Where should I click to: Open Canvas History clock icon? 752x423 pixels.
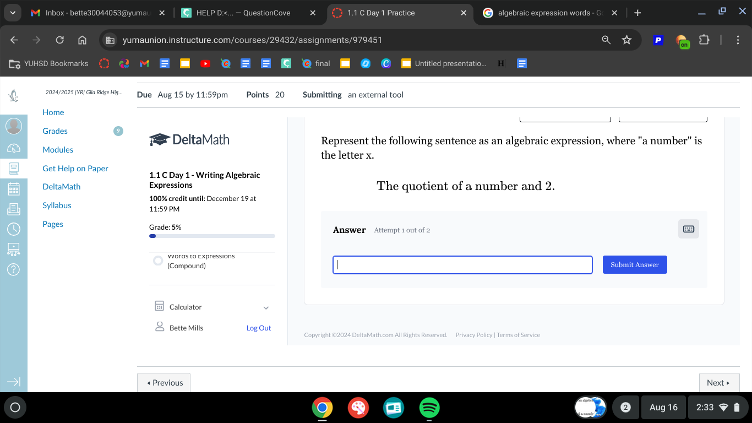(x=14, y=229)
